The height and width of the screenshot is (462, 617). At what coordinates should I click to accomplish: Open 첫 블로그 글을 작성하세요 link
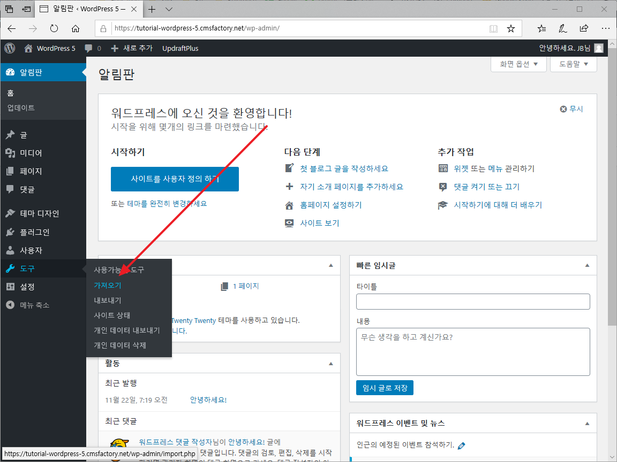click(344, 168)
